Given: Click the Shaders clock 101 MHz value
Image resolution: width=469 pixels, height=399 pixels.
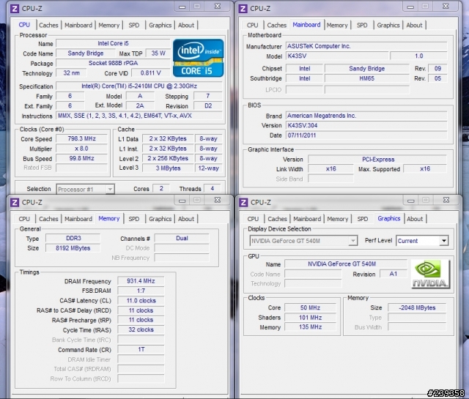Looking at the screenshot, I should [310, 318].
